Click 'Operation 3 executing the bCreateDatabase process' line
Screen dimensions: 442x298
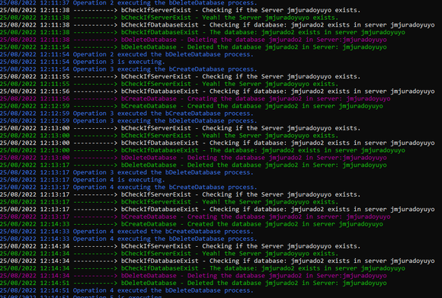(x=129, y=69)
